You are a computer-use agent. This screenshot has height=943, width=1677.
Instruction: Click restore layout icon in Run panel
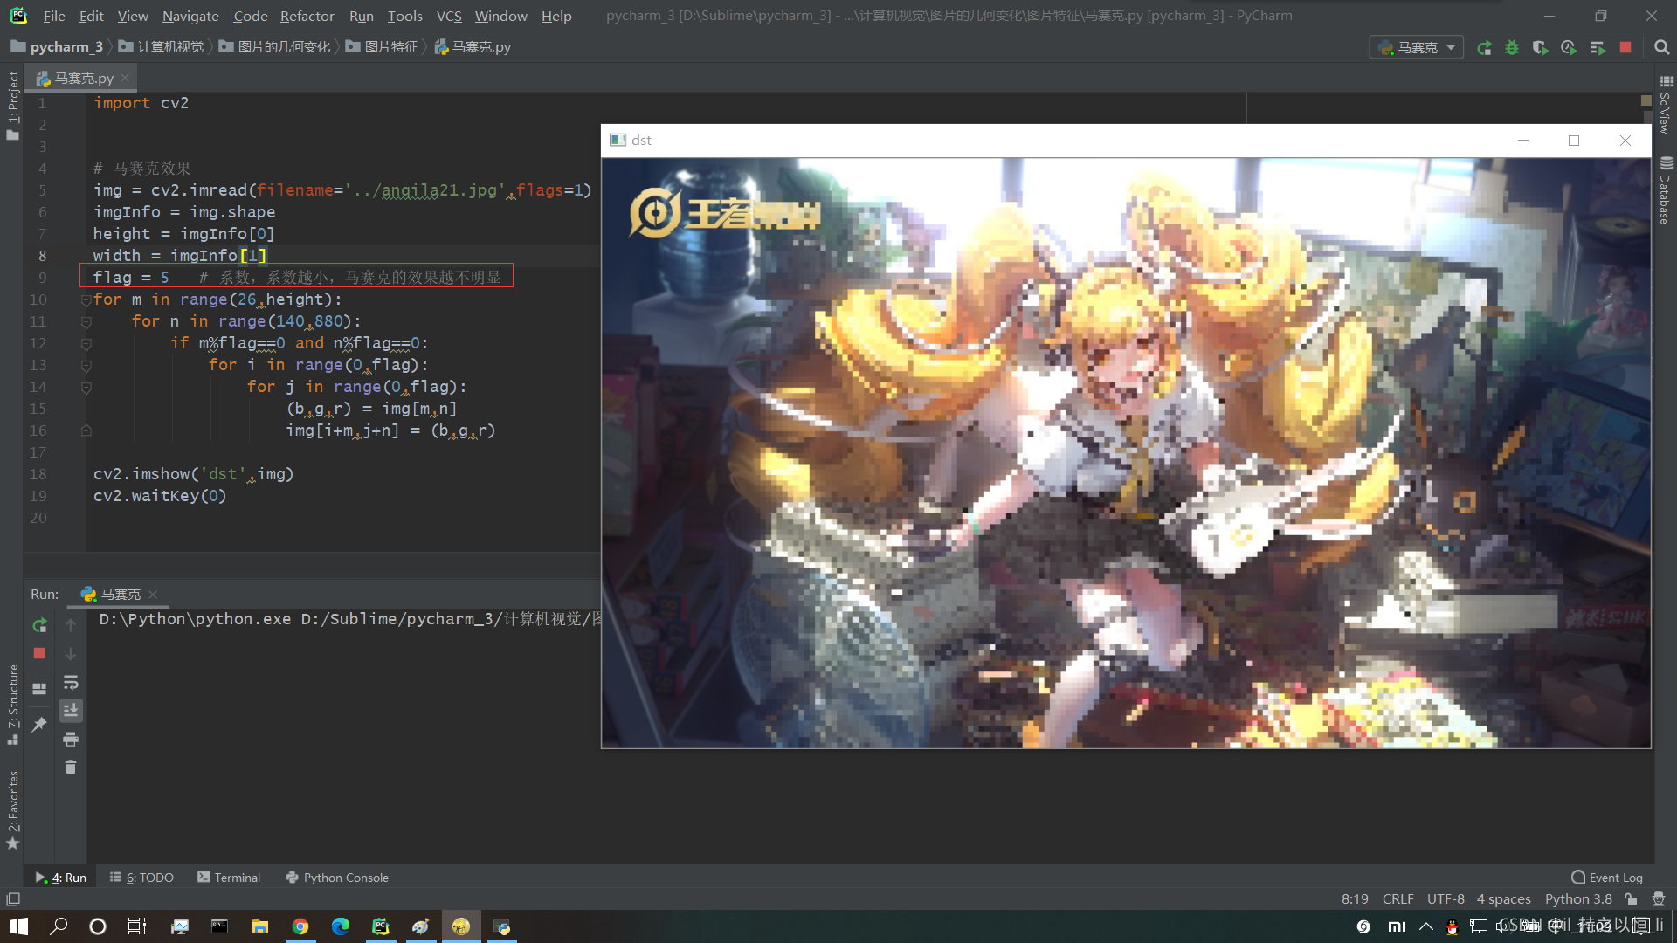tap(39, 689)
